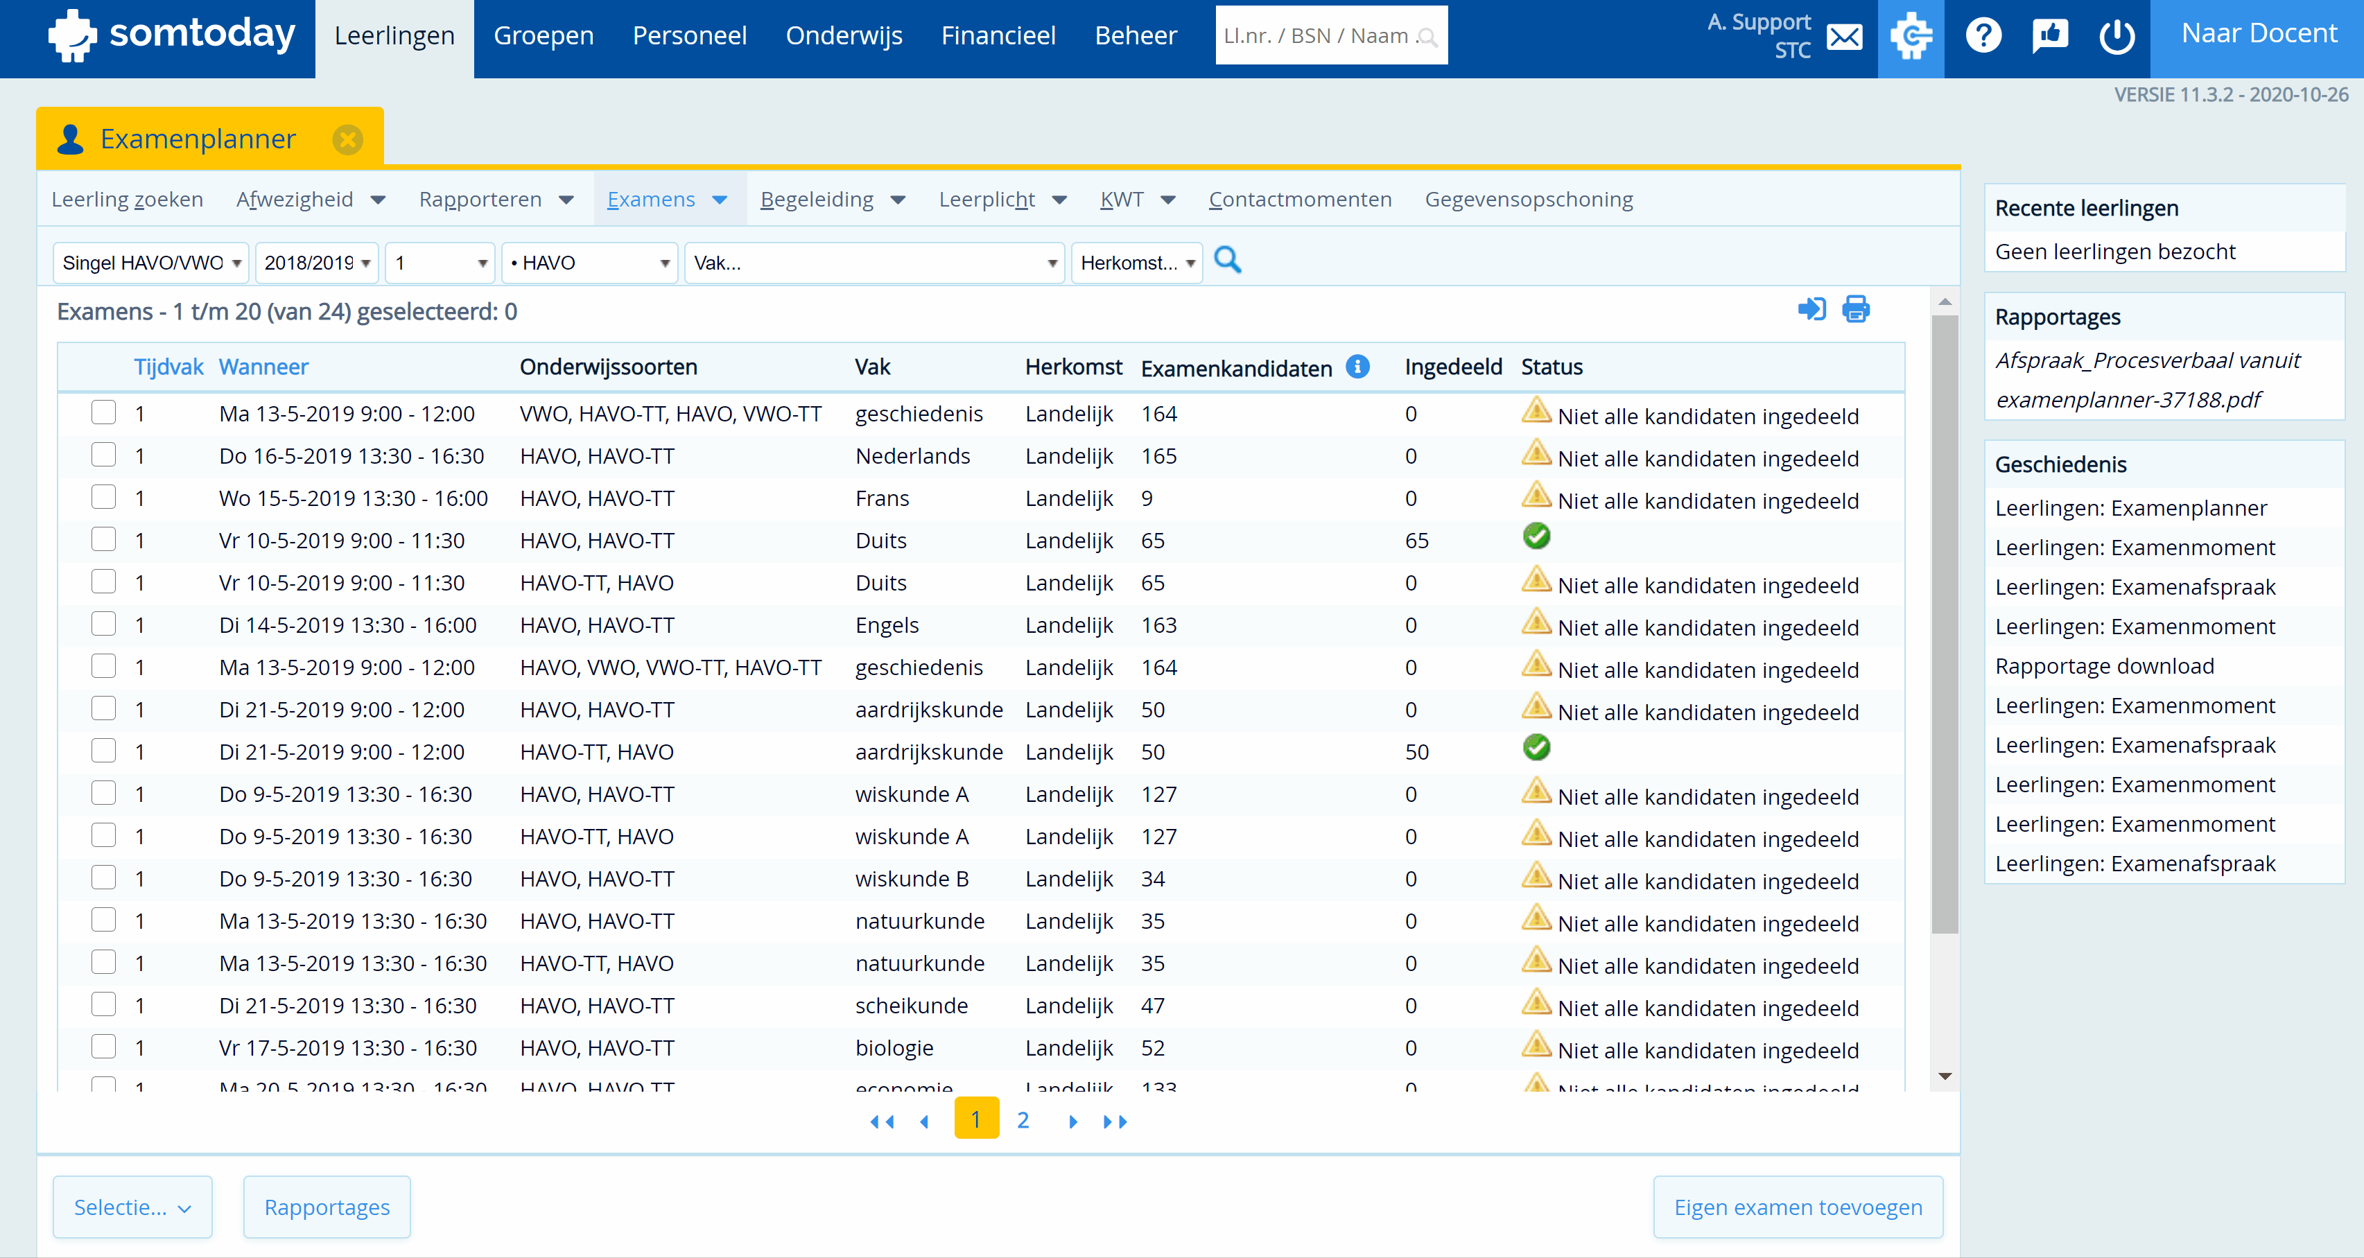Close the Examenplanner tab
The image size is (2364, 1258).
(347, 139)
